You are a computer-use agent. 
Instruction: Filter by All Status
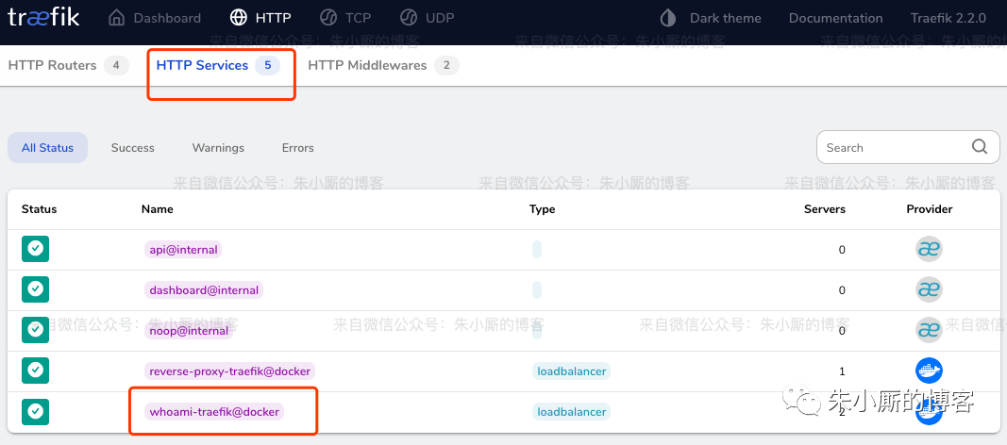pos(47,147)
